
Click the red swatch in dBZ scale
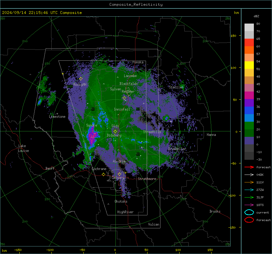[x=249, y=43]
